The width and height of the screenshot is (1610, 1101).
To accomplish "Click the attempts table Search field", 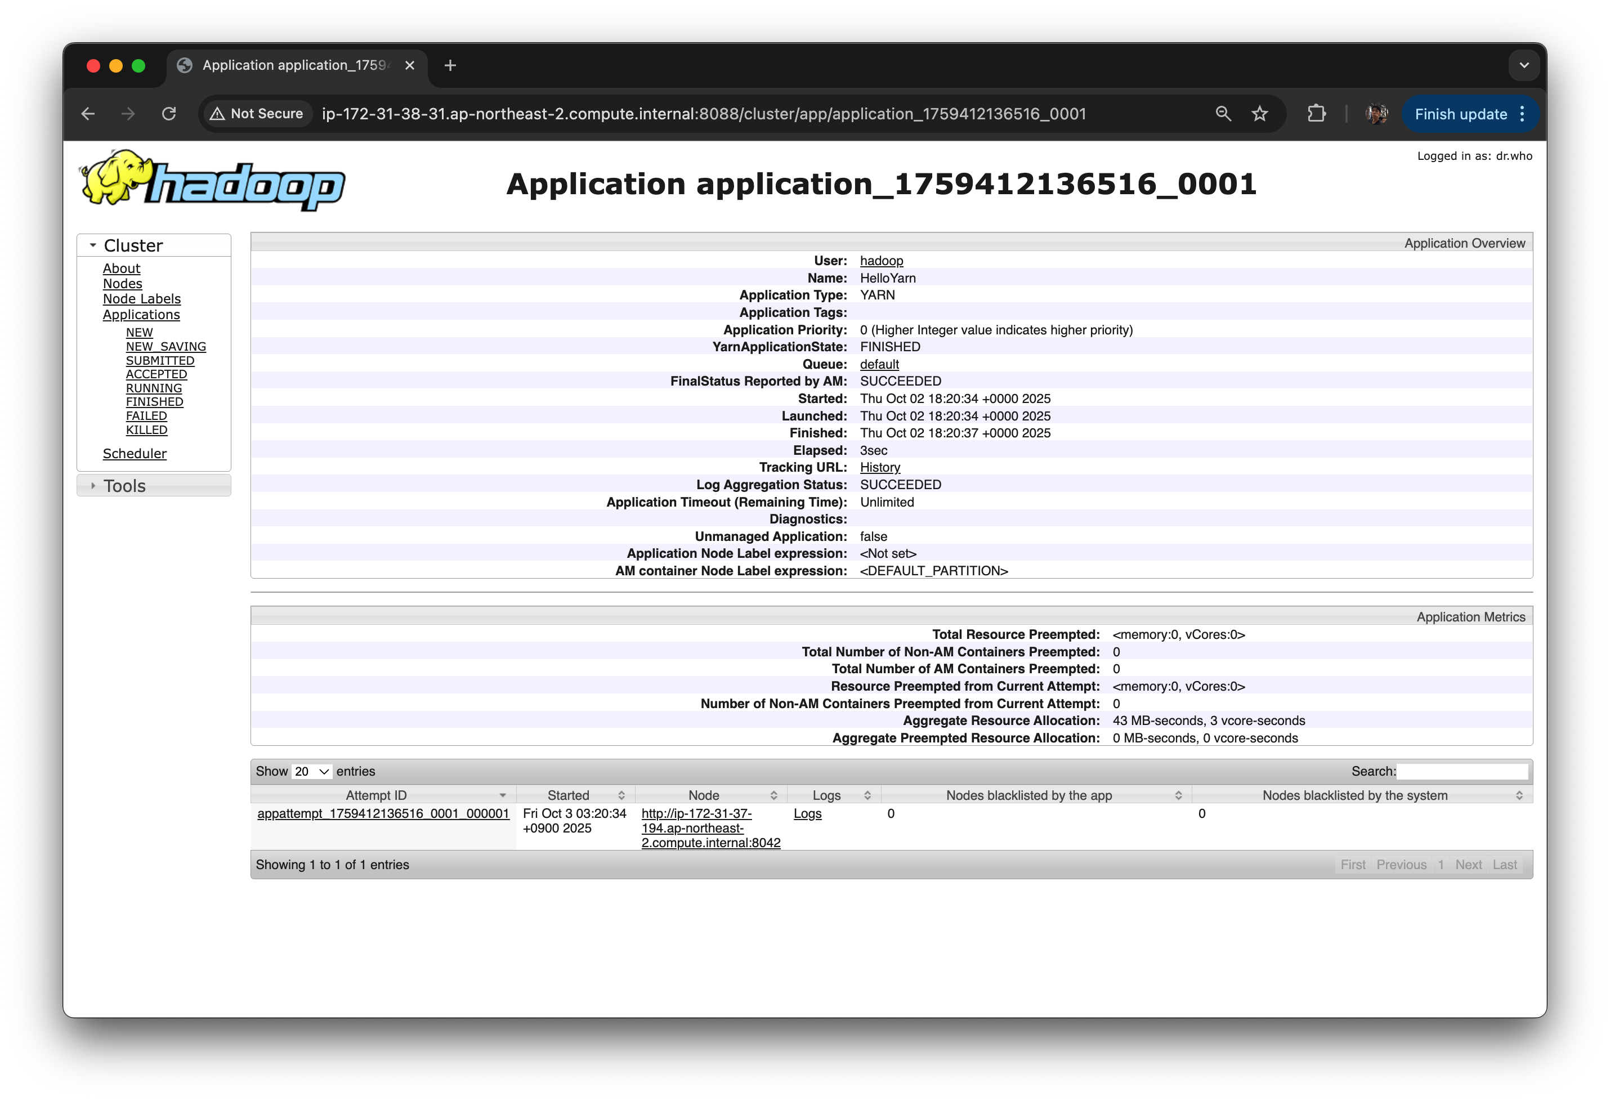I will [1462, 771].
